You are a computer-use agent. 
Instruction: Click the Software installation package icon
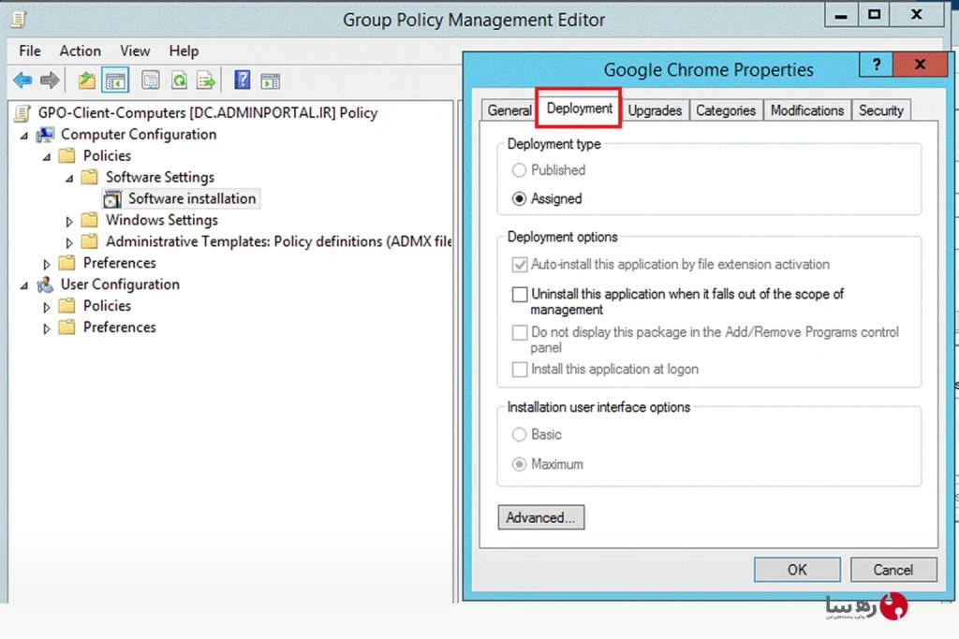click(x=112, y=199)
